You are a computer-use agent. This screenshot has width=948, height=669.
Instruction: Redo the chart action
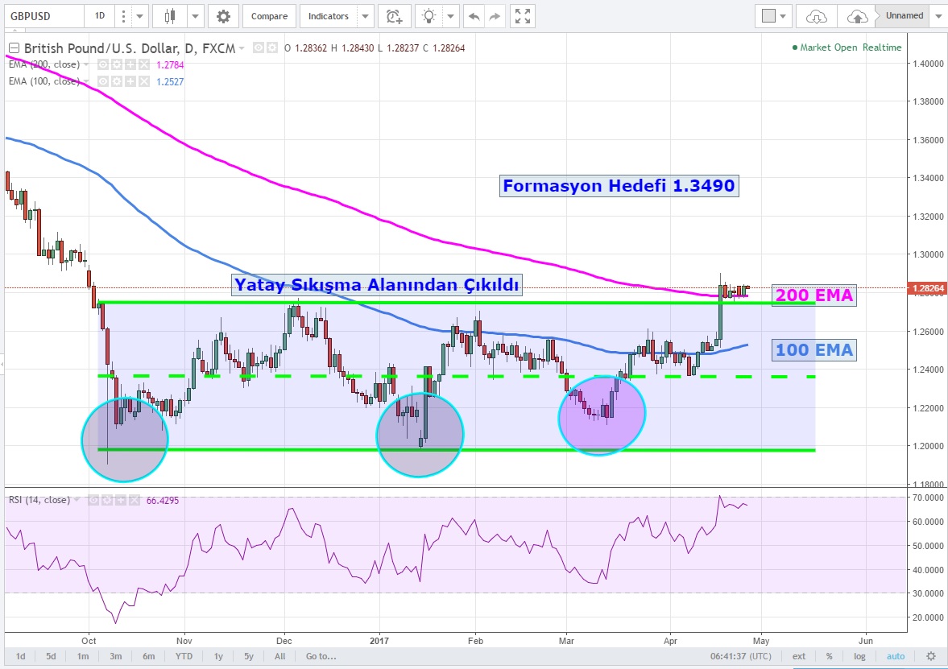click(x=495, y=16)
